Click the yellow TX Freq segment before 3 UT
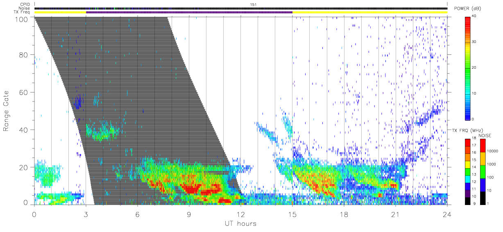503x232 pixels. coord(60,12)
